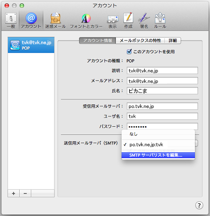Open the 迷惑メール (Junk Mail) preferences
This screenshot has height=216, width=210.
pos(55,21)
